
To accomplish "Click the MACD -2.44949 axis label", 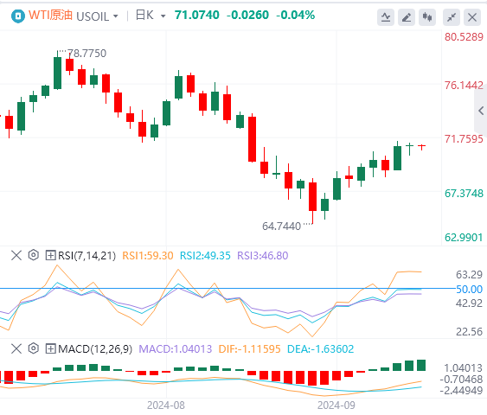I will coord(461,390).
